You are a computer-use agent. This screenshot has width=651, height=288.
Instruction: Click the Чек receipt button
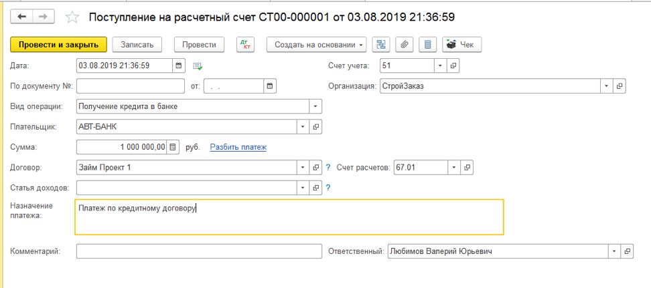pyautogui.click(x=461, y=45)
